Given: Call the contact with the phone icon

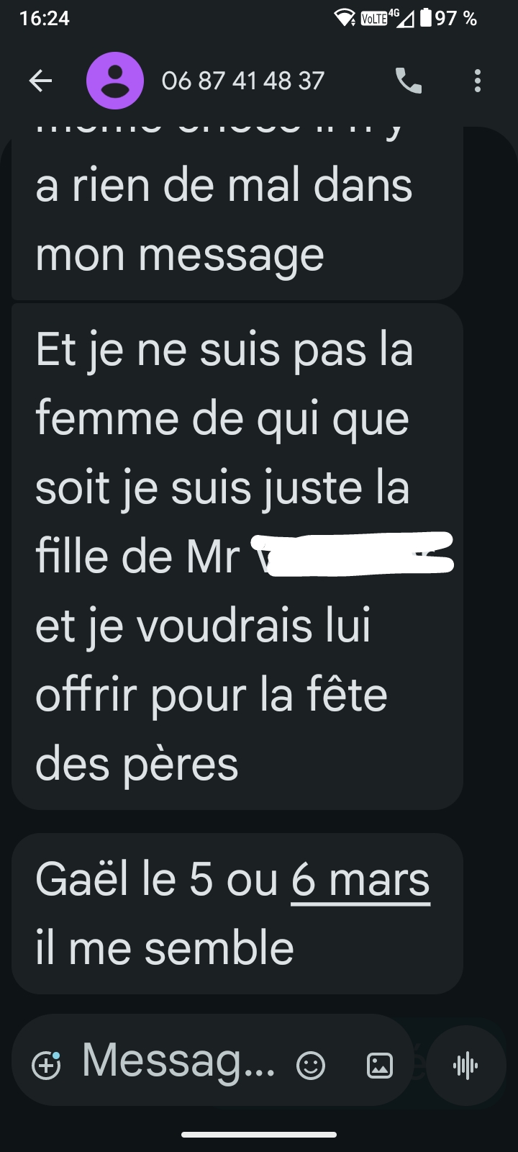Looking at the screenshot, I should (x=409, y=81).
